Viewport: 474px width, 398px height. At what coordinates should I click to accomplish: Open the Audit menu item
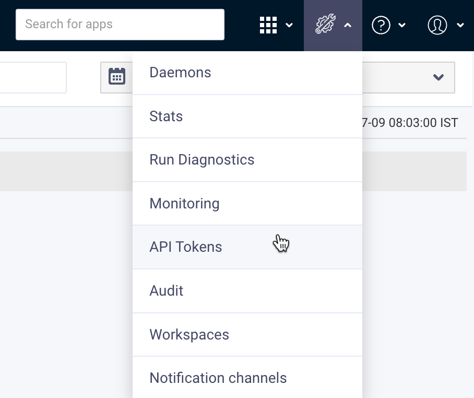pos(166,290)
